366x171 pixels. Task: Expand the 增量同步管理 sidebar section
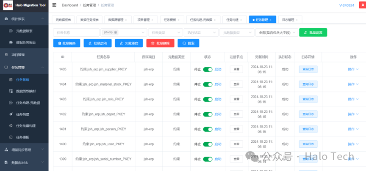tap(42, 149)
